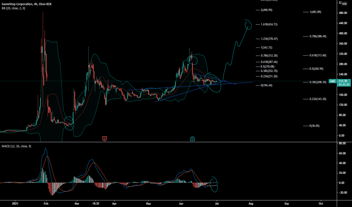This screenshot has width=352, height=207.
Task: Select Fib level 1.618(434.73)
Action: [x=269, y=24]
